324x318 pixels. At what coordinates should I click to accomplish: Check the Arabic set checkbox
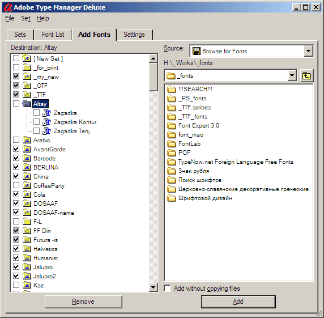pyautogui.click(x=16, y=140)
